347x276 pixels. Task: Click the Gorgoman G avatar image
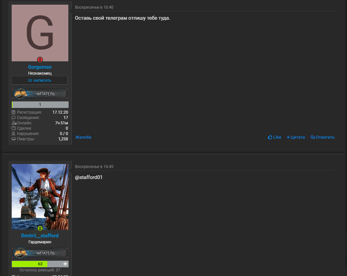point(40,33)
